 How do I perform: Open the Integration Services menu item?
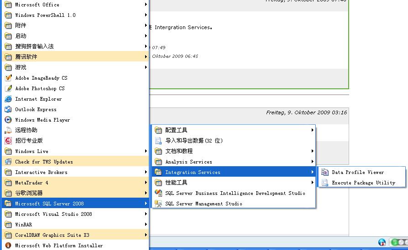click(x=193, y=172)
